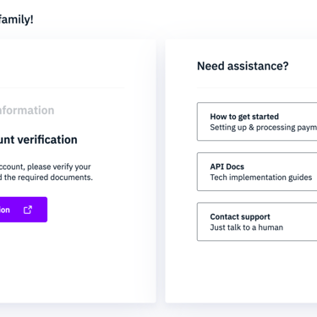Image resolution: width=317 pixels, height=317 pixels.
Task: Click the 'the required documents.' text line
Action: [x=46, y=178]
